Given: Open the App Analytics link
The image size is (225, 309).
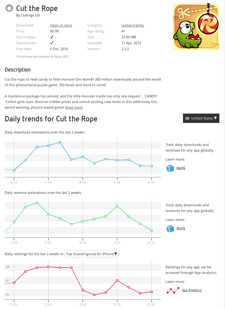Looking at the screenshot, I should pyautogui.click(x=192, y=290).
